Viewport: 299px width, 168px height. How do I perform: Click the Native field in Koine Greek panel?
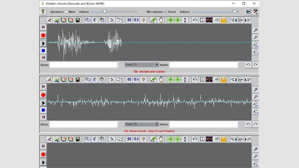[204, 124]
